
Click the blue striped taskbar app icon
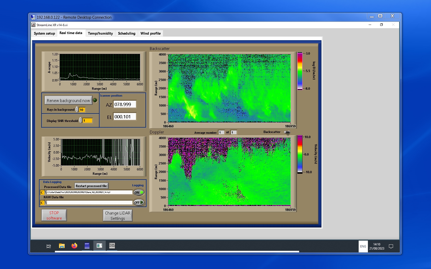(x=87, y=246)
